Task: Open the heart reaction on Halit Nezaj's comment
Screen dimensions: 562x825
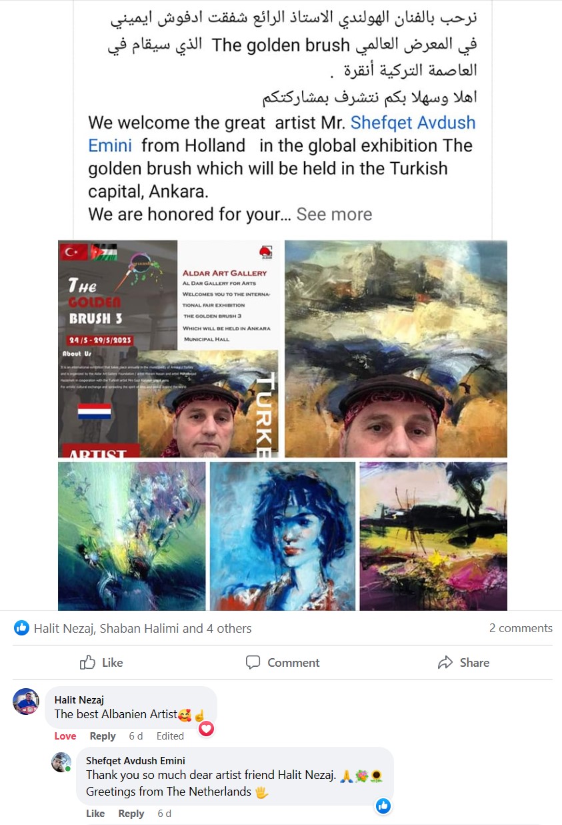Action: click(x=207, y=729)
